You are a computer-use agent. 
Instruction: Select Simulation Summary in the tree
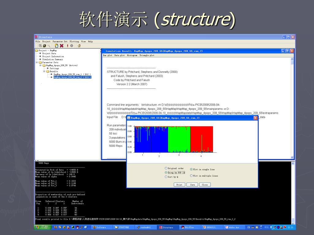coord(52,59)
